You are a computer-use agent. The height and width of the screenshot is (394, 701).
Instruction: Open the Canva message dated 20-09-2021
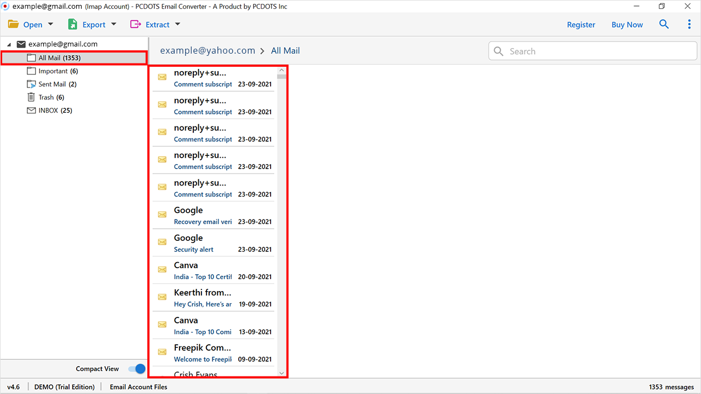point(214,270)
